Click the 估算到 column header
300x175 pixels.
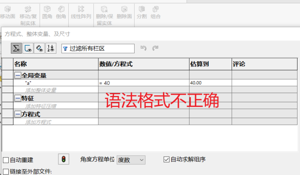(210, 64)
